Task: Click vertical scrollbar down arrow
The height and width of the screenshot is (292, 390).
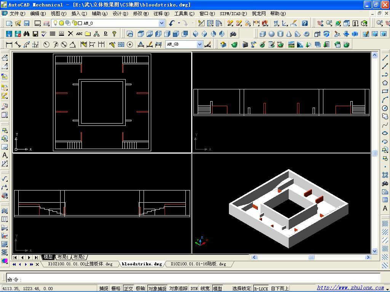Action: (375, 251)
